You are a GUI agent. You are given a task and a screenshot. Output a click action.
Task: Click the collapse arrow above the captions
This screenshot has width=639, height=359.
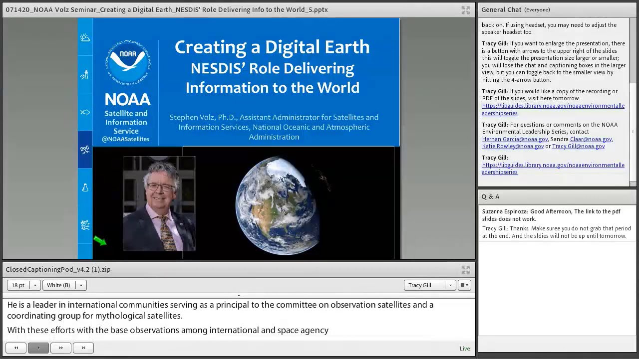(239, 296)
